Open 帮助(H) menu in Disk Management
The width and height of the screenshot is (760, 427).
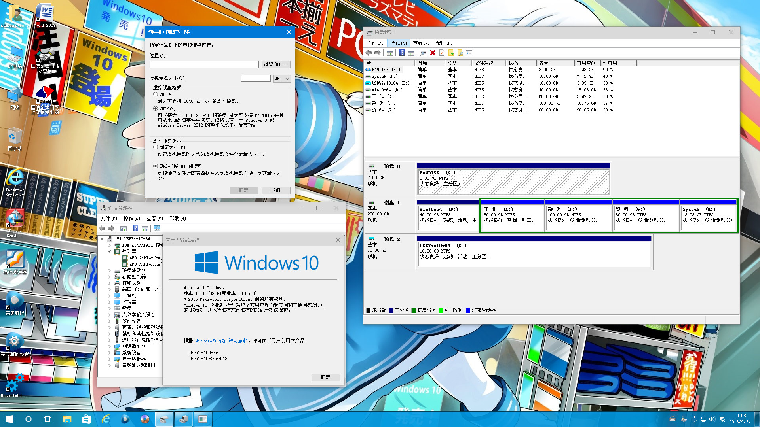click(x=444, y=43)
